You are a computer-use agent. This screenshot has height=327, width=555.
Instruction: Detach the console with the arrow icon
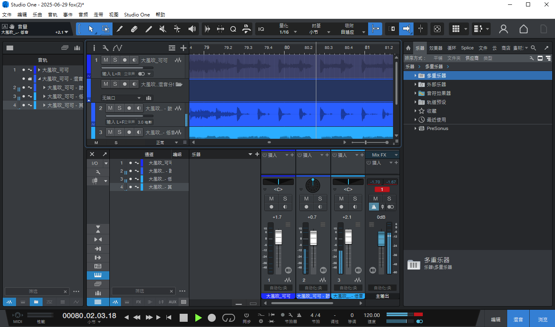(x=104, y=154)
